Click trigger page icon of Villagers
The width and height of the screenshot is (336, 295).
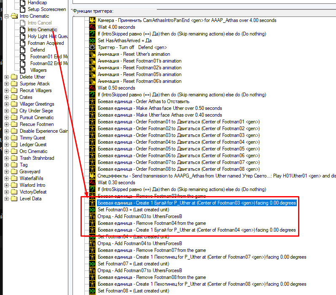pyautogui.click(x=23, y=70)
